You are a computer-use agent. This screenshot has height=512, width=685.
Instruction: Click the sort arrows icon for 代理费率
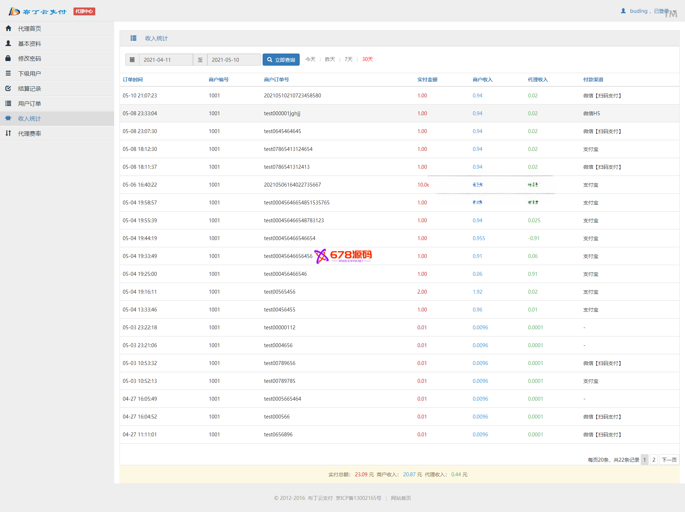[8, 133]
